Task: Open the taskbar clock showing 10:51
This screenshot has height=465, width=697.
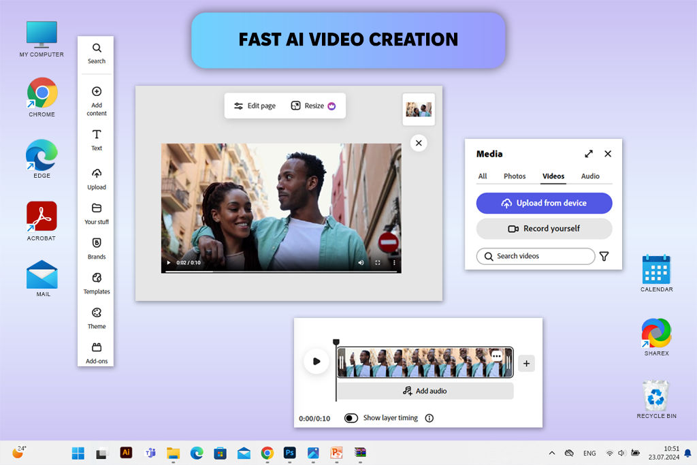Action: coord(663,453)
